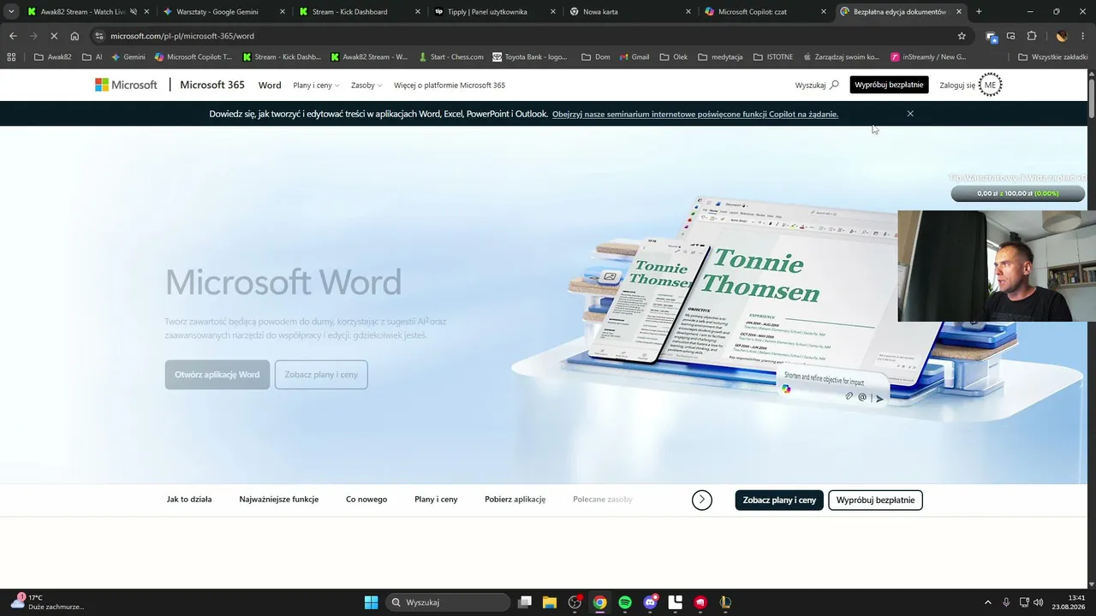Click the hero Zobacz plany i ceny button
This screenshot has width=1096, height=616.
(321, 375)
